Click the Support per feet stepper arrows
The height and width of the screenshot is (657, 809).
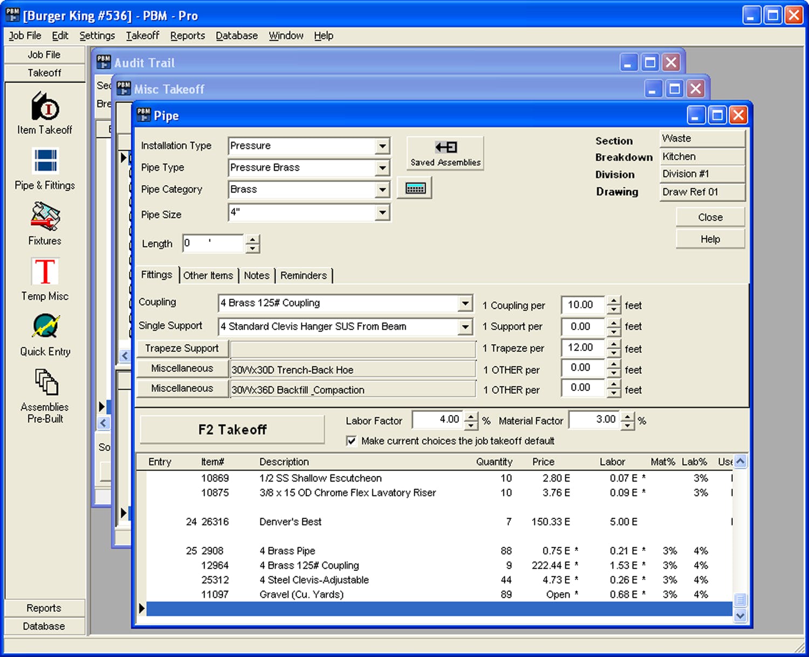(x=614, y=327)
